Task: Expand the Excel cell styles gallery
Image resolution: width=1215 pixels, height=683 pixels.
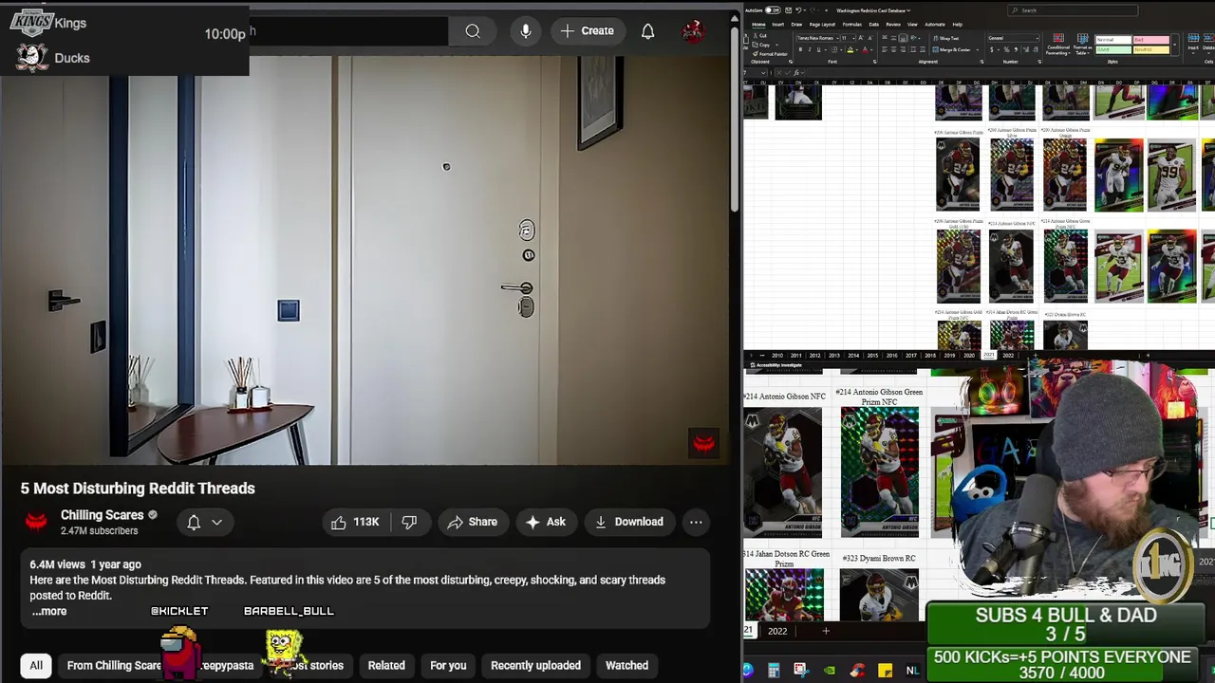Action: [1174, 45]
